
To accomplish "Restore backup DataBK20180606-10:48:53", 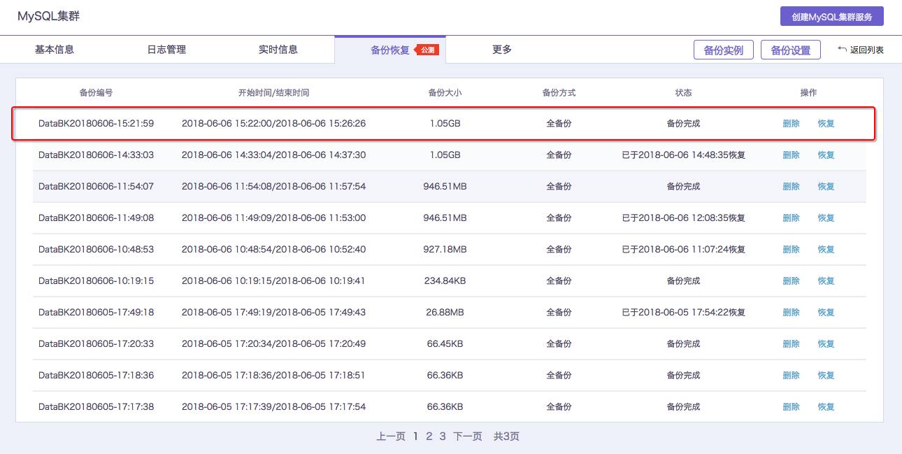I will point(826,250).
